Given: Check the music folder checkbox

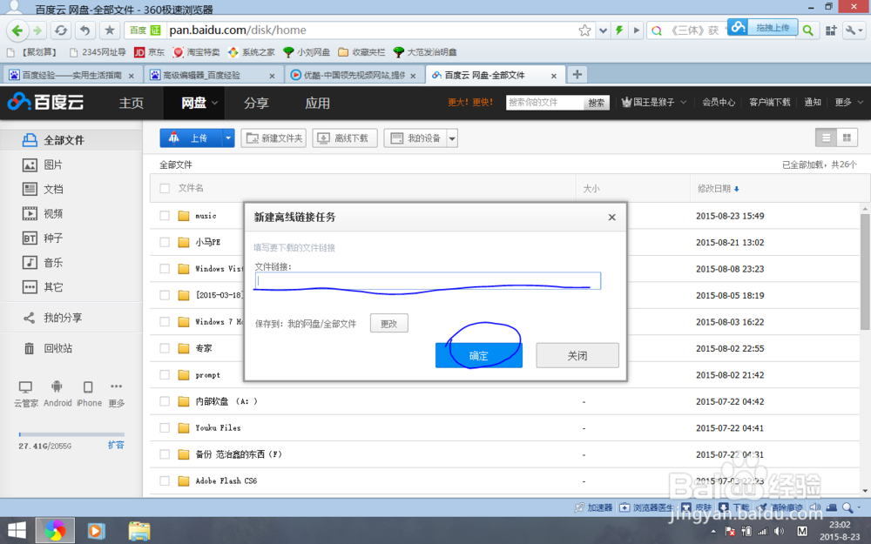Looking at the screenshot, I should pyautogui.click(x=165, y=215).
